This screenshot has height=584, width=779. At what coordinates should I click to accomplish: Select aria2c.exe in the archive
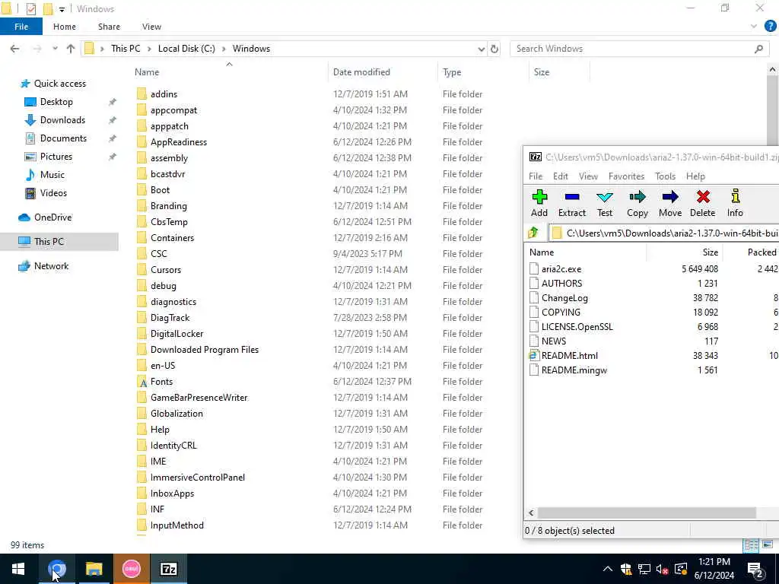click(561, 269)
